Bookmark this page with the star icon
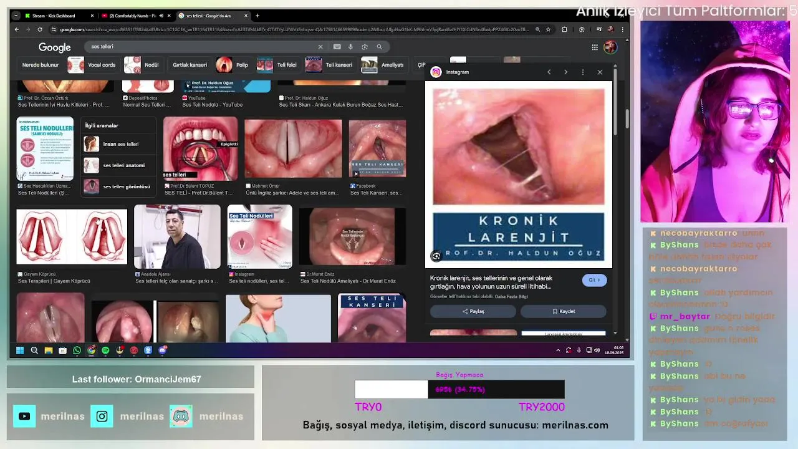This screenshot has width=798, height=449. point(548,29)
